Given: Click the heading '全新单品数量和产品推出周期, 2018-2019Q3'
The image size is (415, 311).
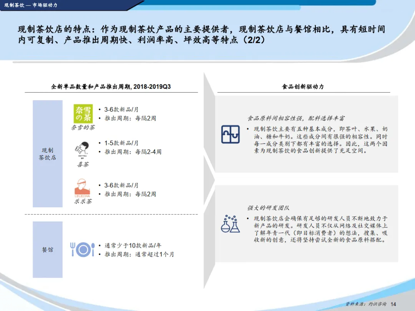Looking at the screenshot, I should click(x=111, y=86).
